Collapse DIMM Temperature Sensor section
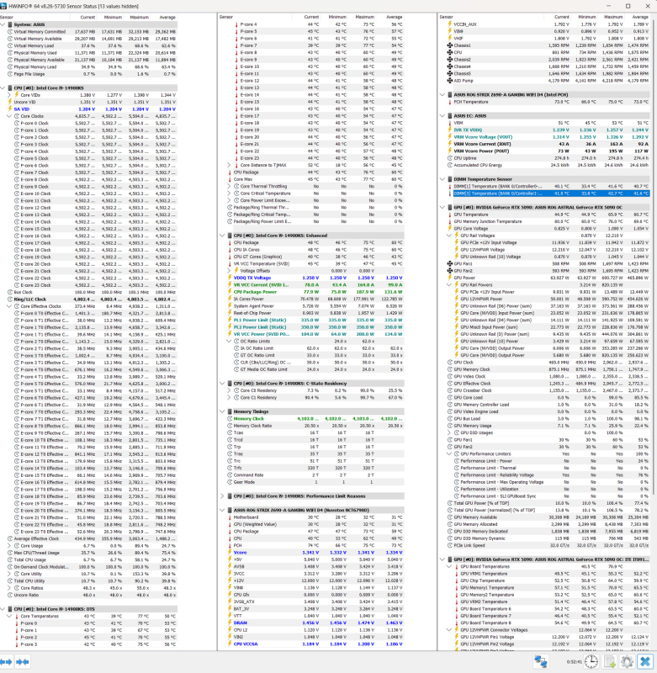This screenshot has width=657, height=673. (x=442, y=179)
